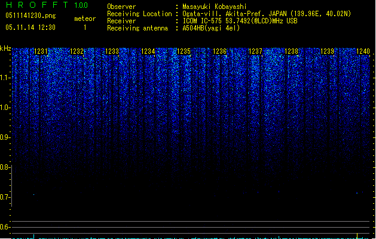The height and width of the screenshot is (239, 376).
Task: Click the HROFFT 1.0.0 title text
Action: pos(47,5)
